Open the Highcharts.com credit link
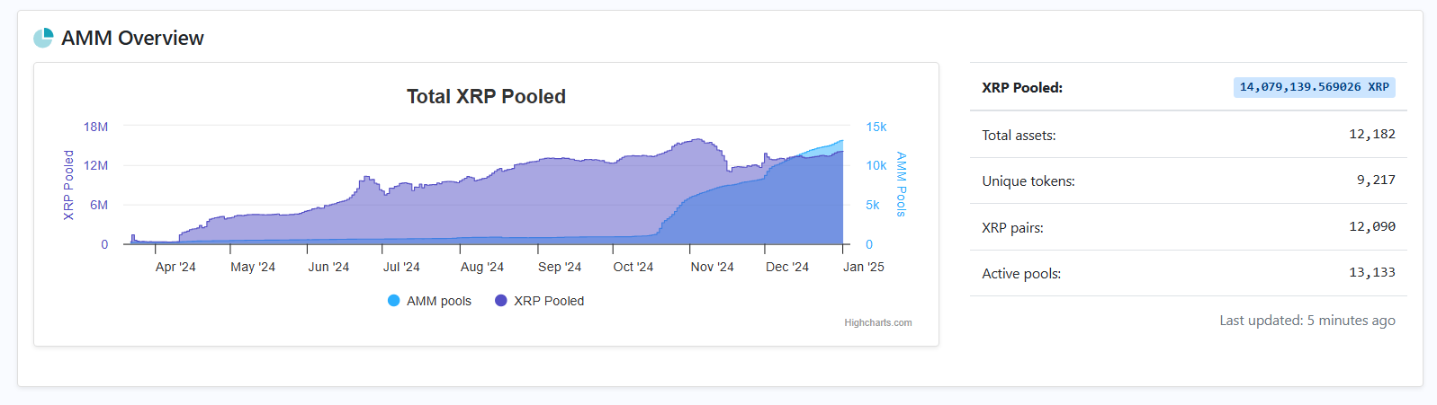The width and height of the screenshot is (1437, 405). click(x=877, y=322)
